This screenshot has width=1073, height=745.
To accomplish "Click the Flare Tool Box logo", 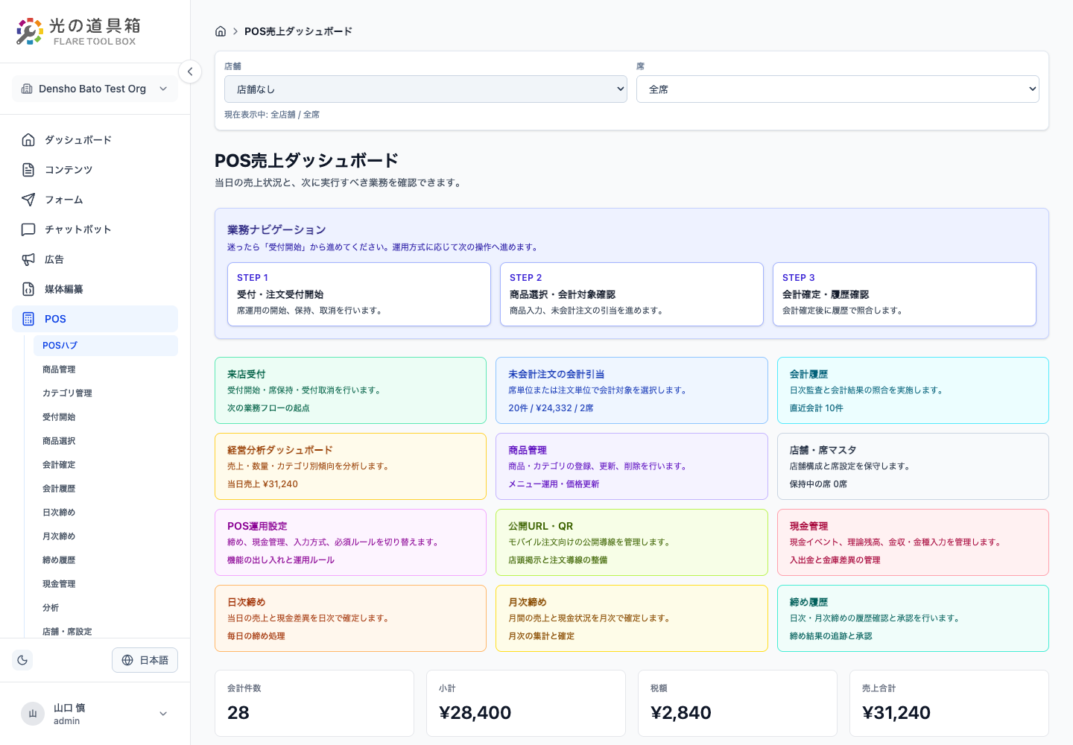I will pos(78,31).
